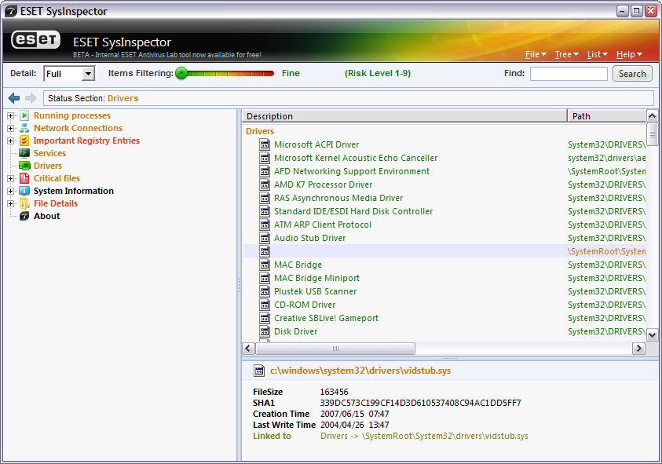Click the Drivers group heading in list
Image resolution: width=662 pixels, height=464 pixels.
click(260, 131)
